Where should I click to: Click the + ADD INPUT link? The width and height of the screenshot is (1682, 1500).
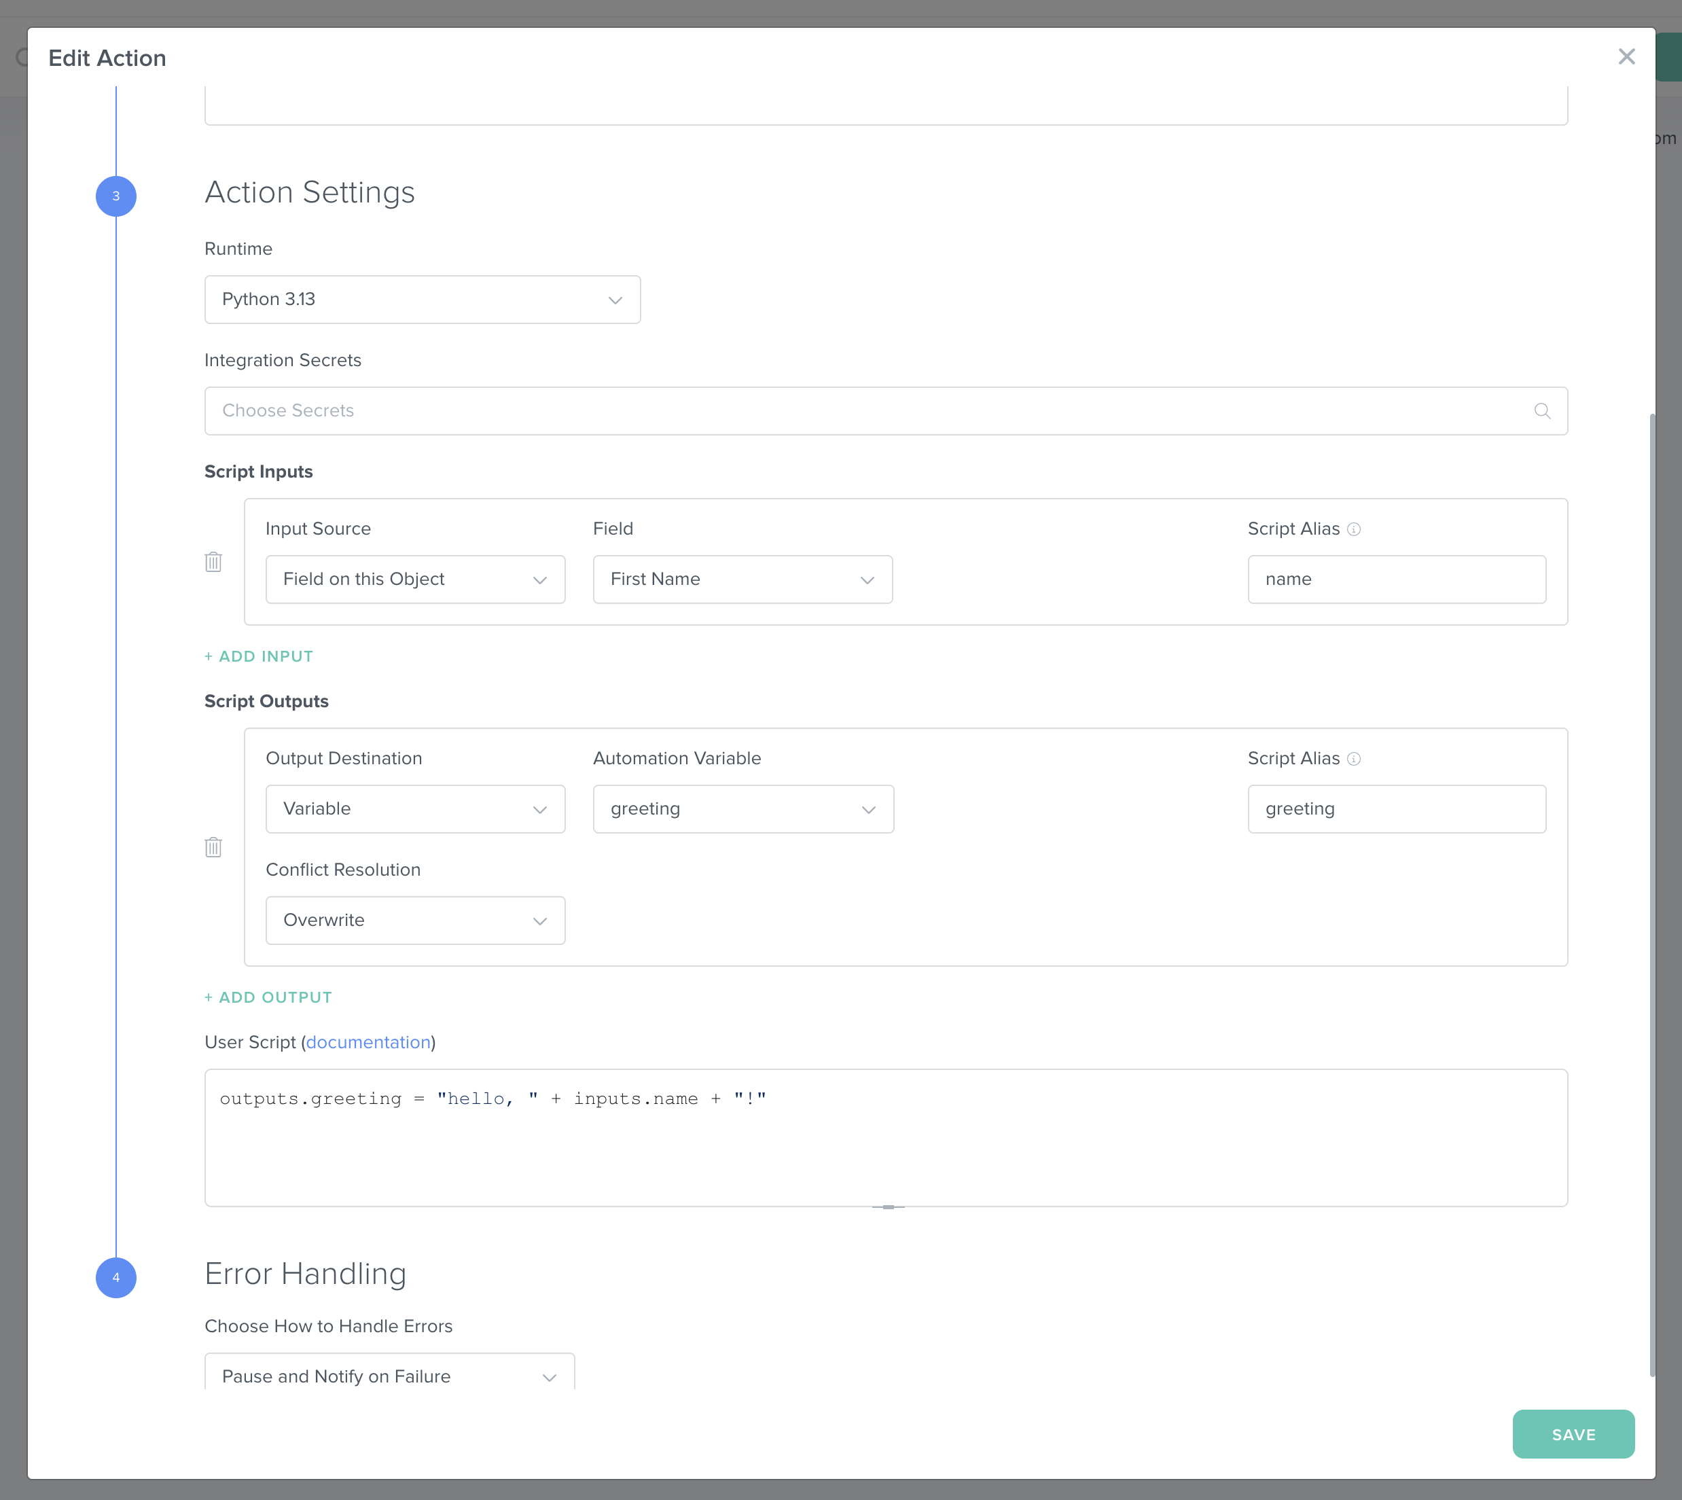259,657
